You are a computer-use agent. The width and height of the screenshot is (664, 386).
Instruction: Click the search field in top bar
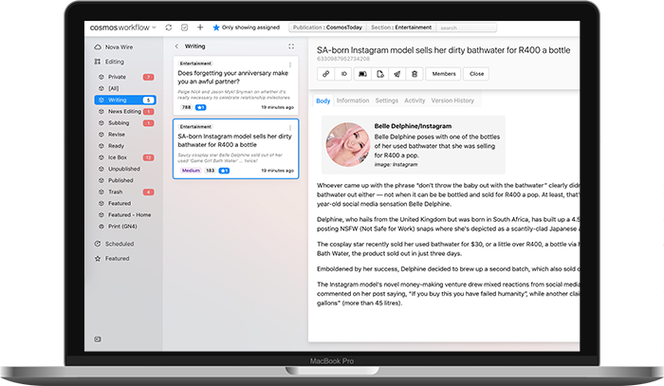tap(467, 28)
